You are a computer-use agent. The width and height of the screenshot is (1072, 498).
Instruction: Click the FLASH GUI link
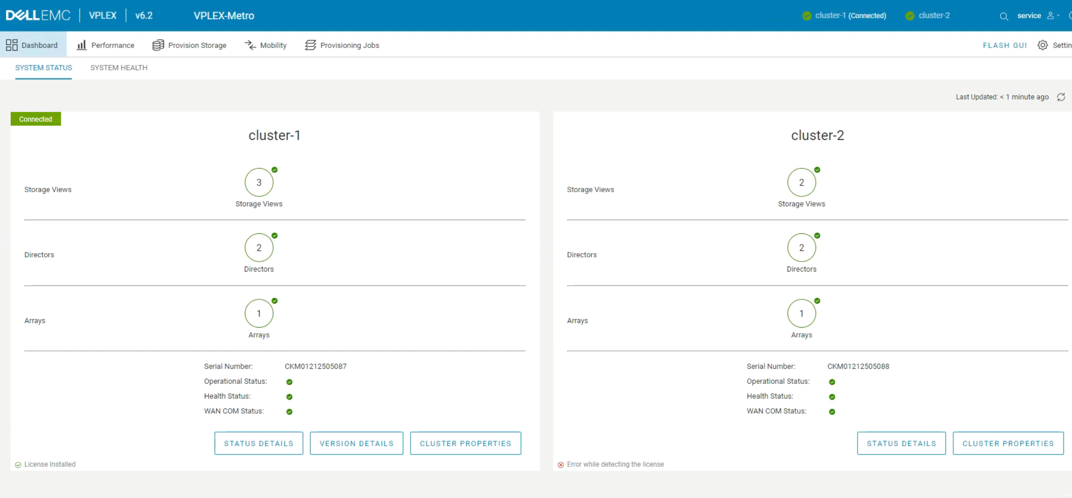1004,45
